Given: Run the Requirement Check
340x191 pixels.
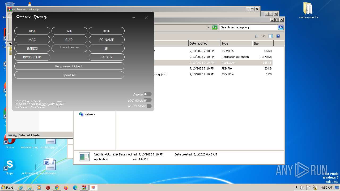Looking at the screenshot, I should (x=69, y=66).
